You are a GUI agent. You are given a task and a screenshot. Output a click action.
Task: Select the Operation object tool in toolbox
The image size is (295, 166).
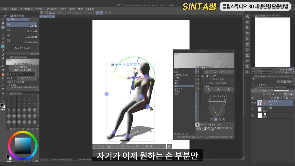pyautogui.click(x=3, y=27)
